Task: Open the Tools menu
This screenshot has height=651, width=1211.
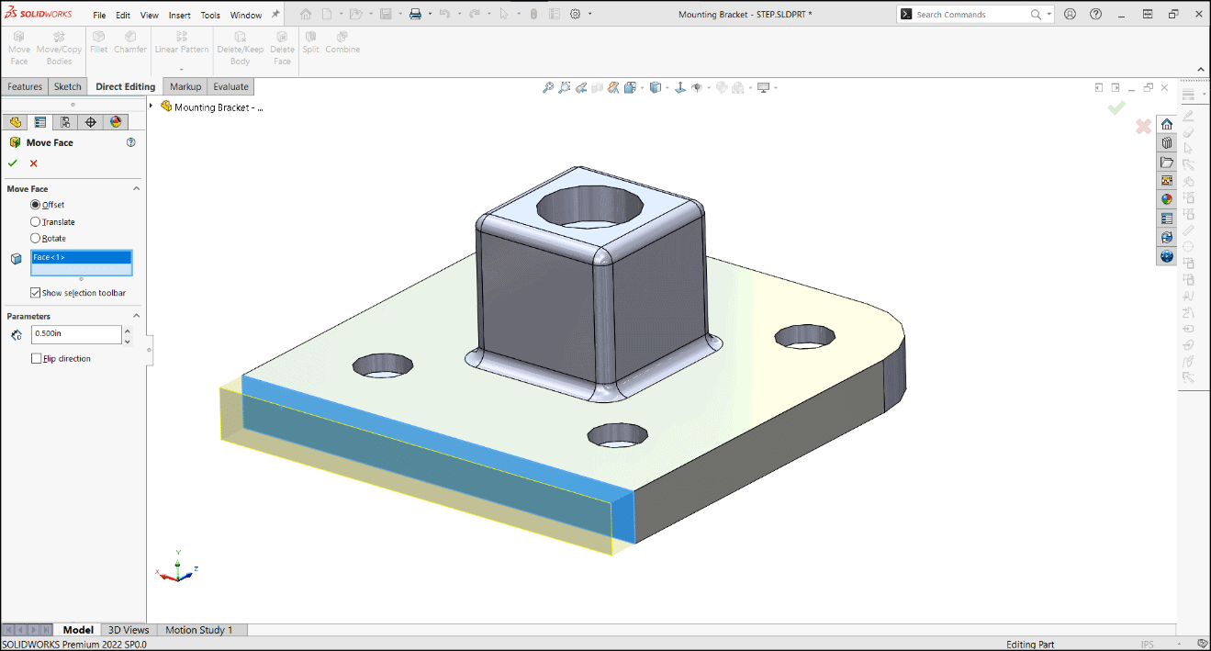Action: (210, 15)
